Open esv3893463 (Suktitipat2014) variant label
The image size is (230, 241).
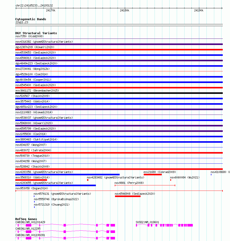(x=36, y=139)
